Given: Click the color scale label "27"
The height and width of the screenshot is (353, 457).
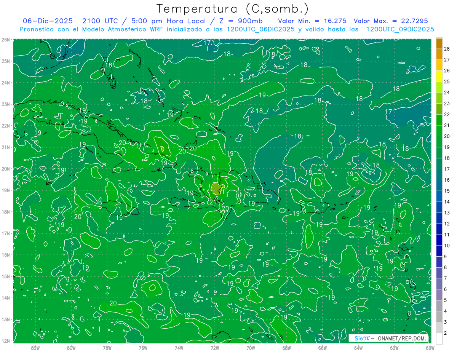Looking at the screenshot, I should point(447,60).
